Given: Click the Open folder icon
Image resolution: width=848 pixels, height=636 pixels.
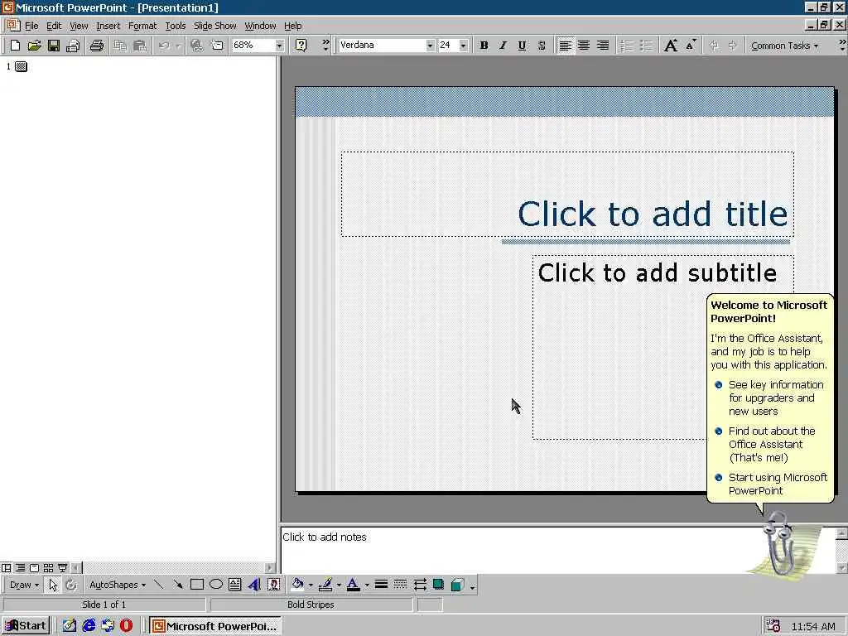Looking at the screenshot, I should tap(34, 46).
